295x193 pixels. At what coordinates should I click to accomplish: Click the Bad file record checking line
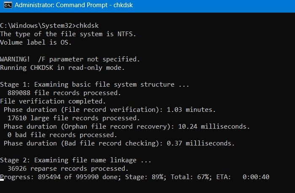(x=119, y=143)
